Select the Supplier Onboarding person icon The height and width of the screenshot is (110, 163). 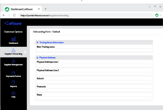coord(13,51)
